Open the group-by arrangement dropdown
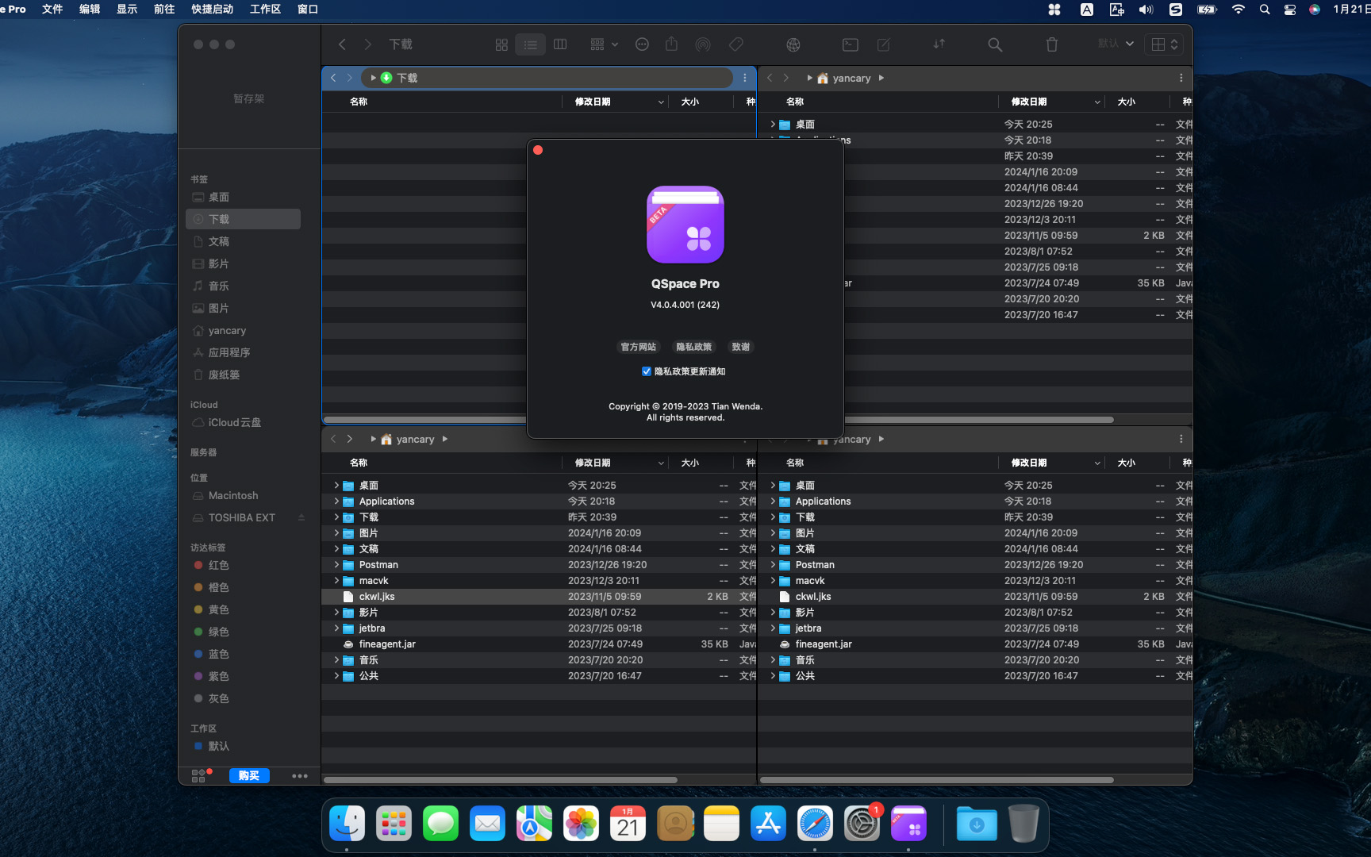 (x=604, y=44)
